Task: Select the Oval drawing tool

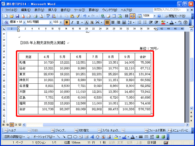Action: (75, 137)
